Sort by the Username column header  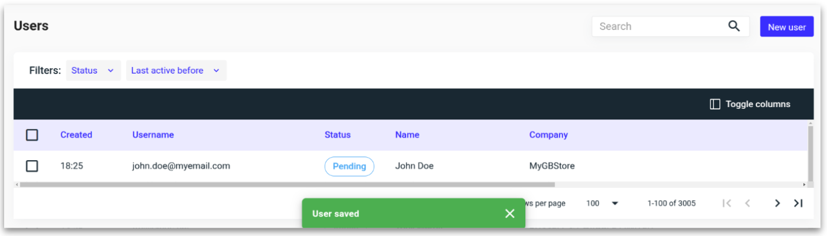(153, 135)
